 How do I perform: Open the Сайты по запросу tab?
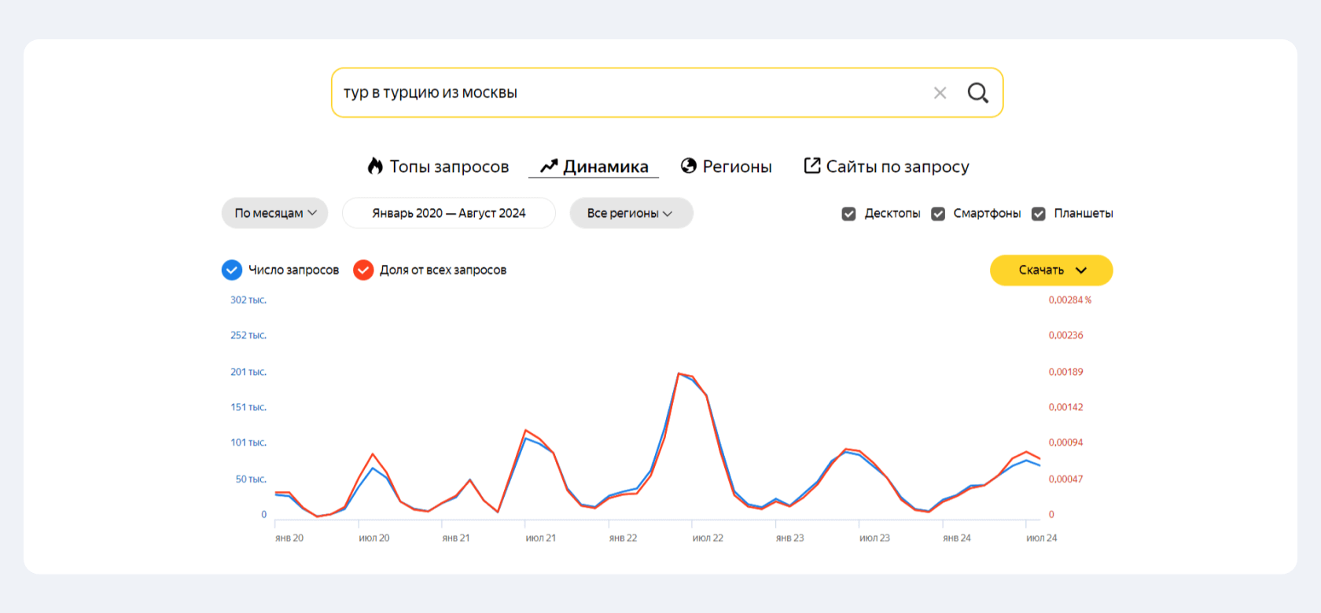897,167
